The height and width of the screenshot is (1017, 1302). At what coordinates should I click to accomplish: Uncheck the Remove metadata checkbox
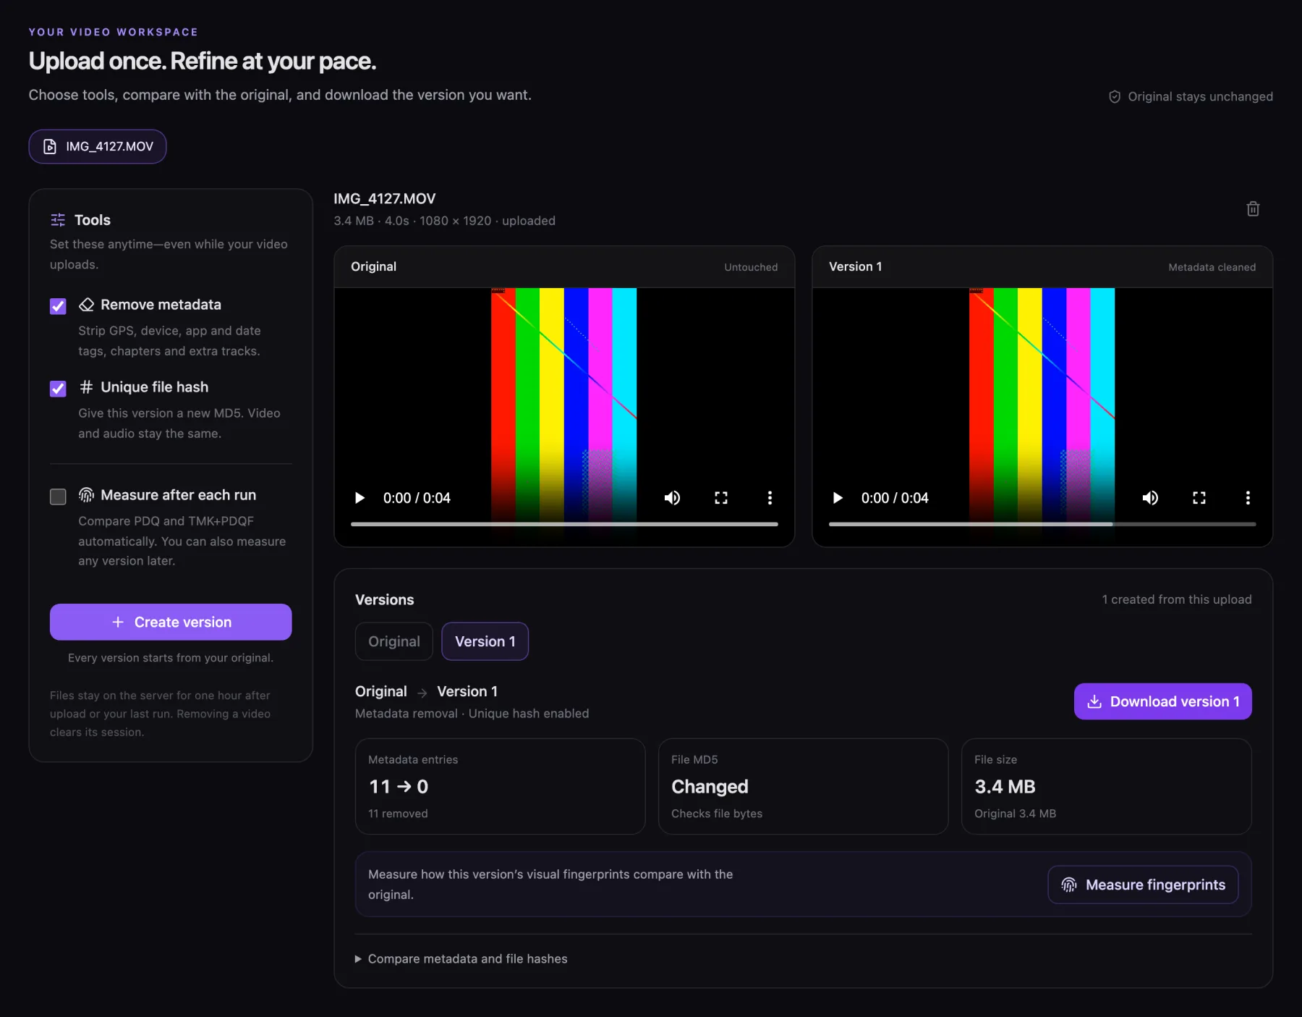(58, 306)
